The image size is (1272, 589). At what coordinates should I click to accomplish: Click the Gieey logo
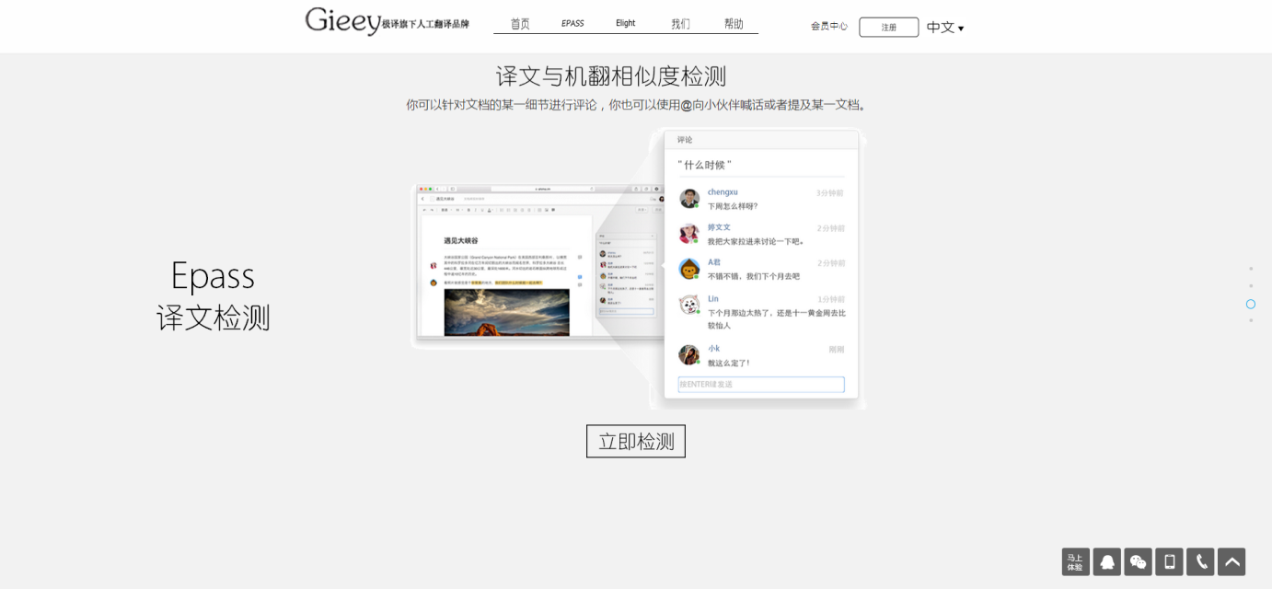(342, 21)
